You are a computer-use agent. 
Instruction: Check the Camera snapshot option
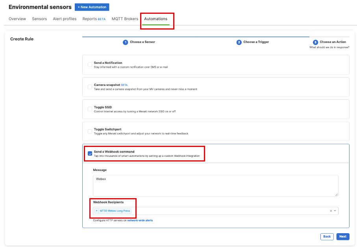tap(90, 87)
